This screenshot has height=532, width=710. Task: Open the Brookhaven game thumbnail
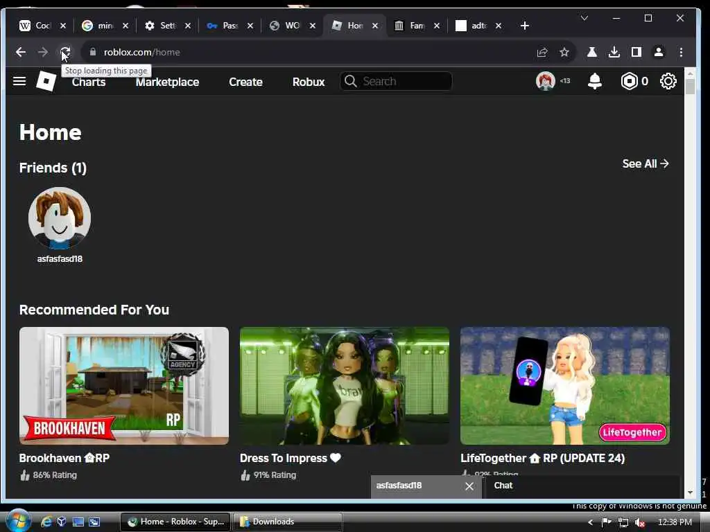(124, 386)
